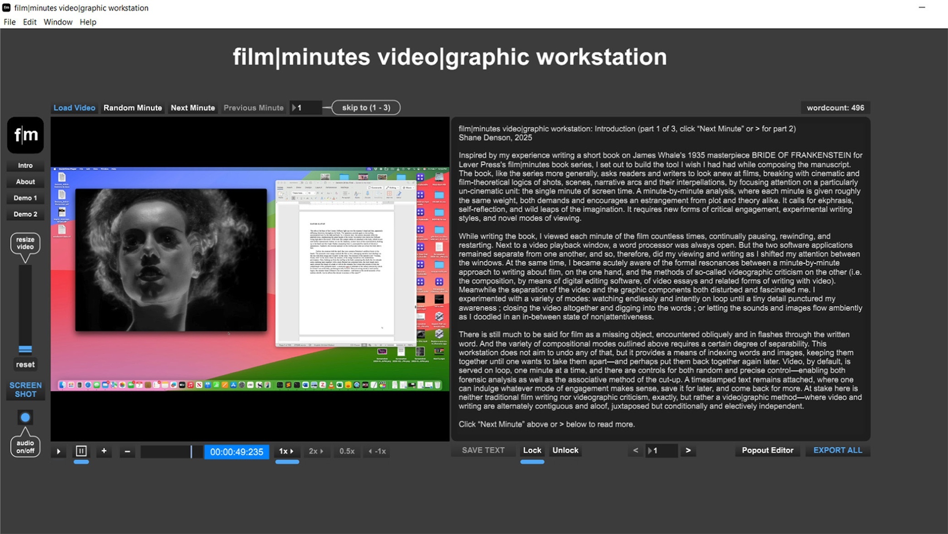This screenshot has width=948, height=534.
Task: Unlock the text editor
Action: pyautogui.click(x=565, y=450)
